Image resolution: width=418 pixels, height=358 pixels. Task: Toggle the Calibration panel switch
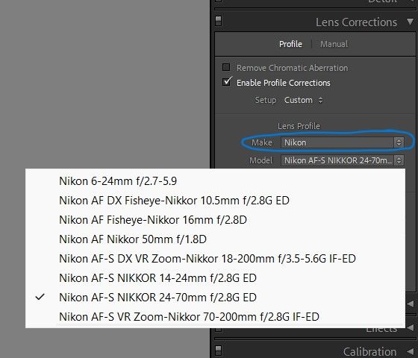(x=218, y=351)
